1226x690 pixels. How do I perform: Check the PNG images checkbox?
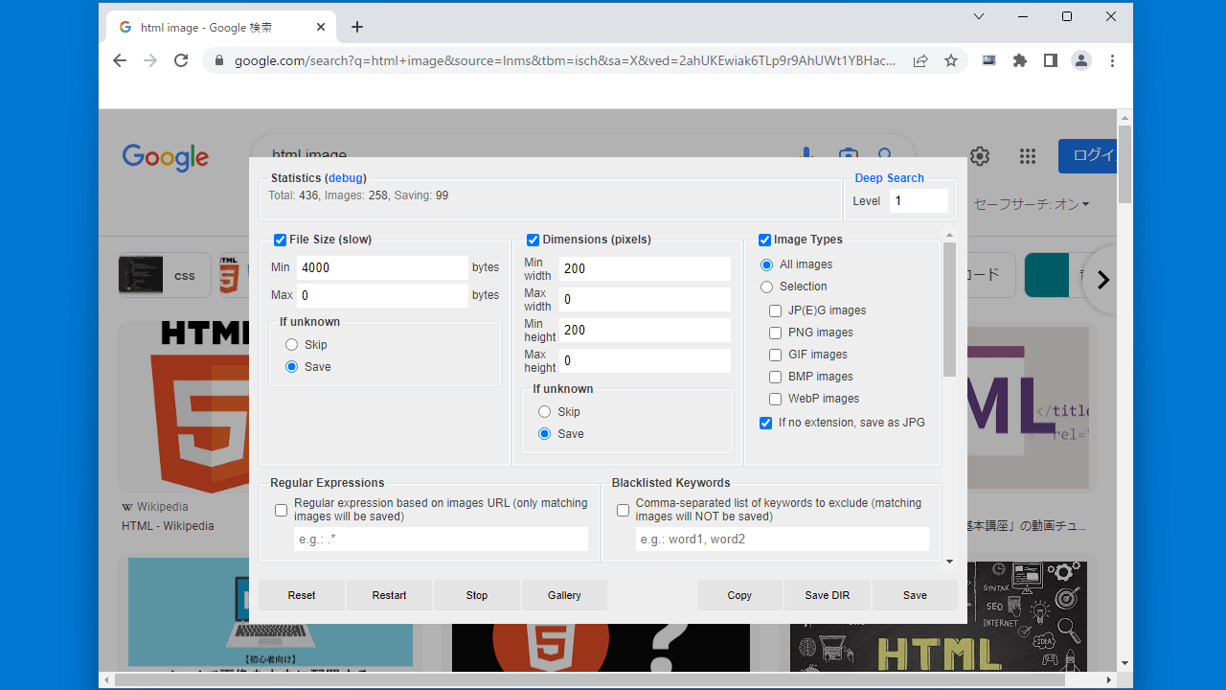[775, 333]
